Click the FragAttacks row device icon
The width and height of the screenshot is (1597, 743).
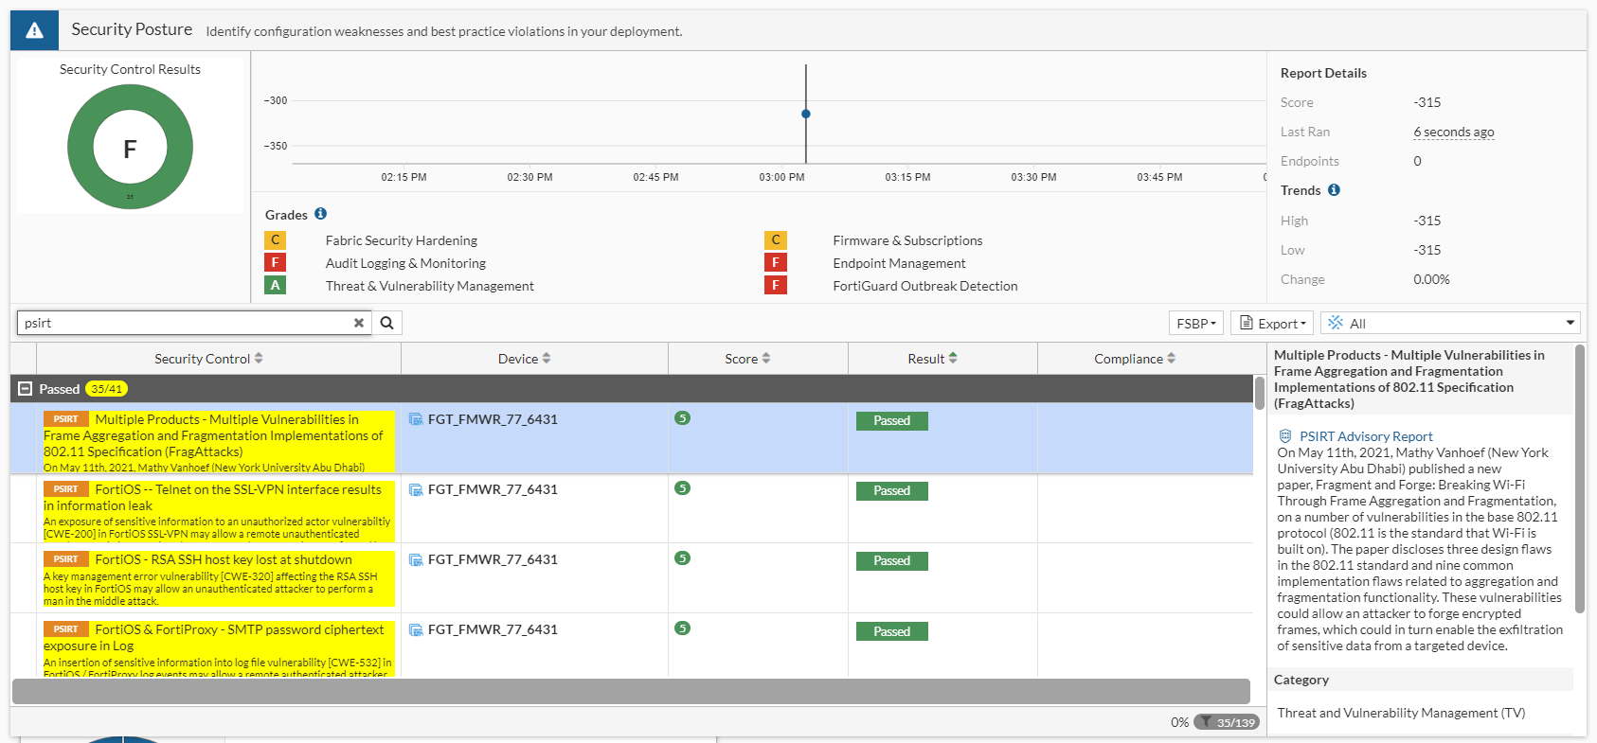coord(416,419)
